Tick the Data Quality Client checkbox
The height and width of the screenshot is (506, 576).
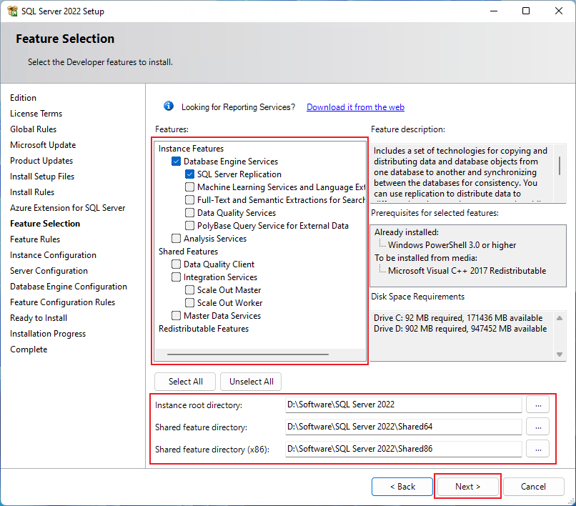[176, 264]
